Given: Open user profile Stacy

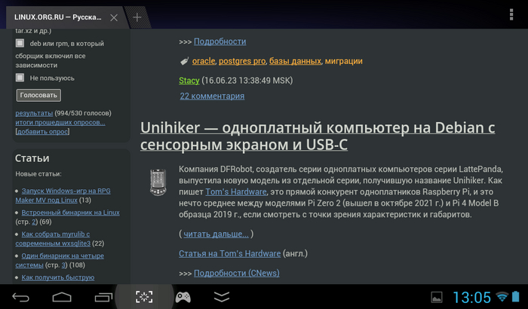Looking at the screenshot, I should [x=189, y=81].
